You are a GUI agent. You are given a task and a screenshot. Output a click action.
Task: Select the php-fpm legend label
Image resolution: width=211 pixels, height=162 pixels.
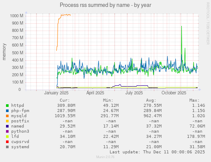click(x=20, y=111)
